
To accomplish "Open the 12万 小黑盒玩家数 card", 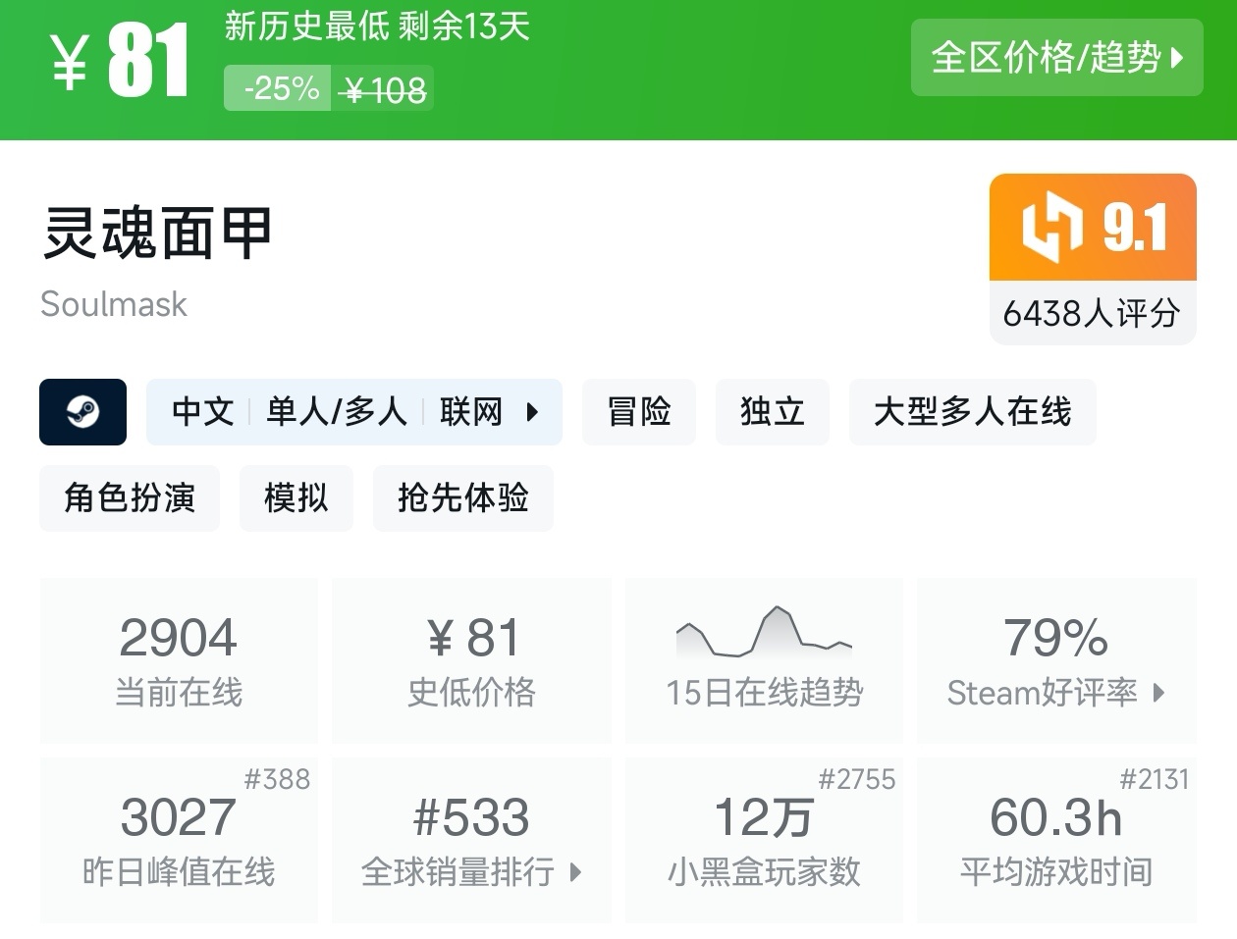I will pos(764,840).
